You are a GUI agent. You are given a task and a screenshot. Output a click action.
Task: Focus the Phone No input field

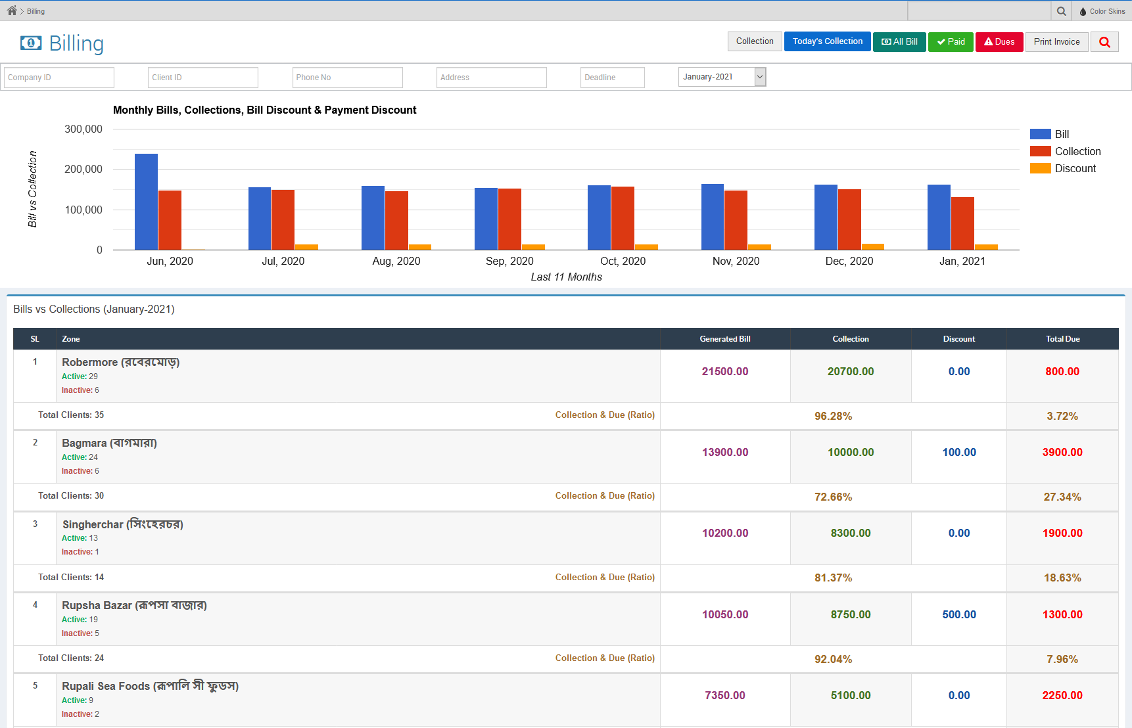click(347, 78)
